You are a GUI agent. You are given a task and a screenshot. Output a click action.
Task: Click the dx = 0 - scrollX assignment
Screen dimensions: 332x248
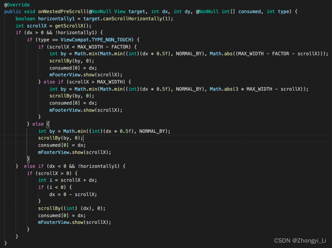(73, 195)
